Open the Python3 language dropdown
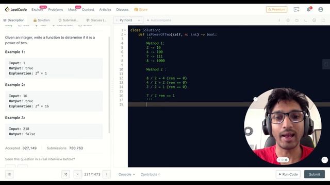Viewport: 330px width, 185px height. [128, 20]
